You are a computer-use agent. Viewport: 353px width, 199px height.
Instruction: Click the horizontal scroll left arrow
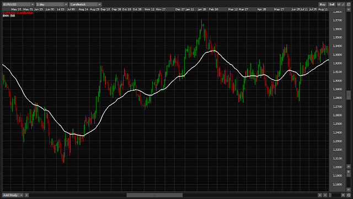click(x=26, y=195)
